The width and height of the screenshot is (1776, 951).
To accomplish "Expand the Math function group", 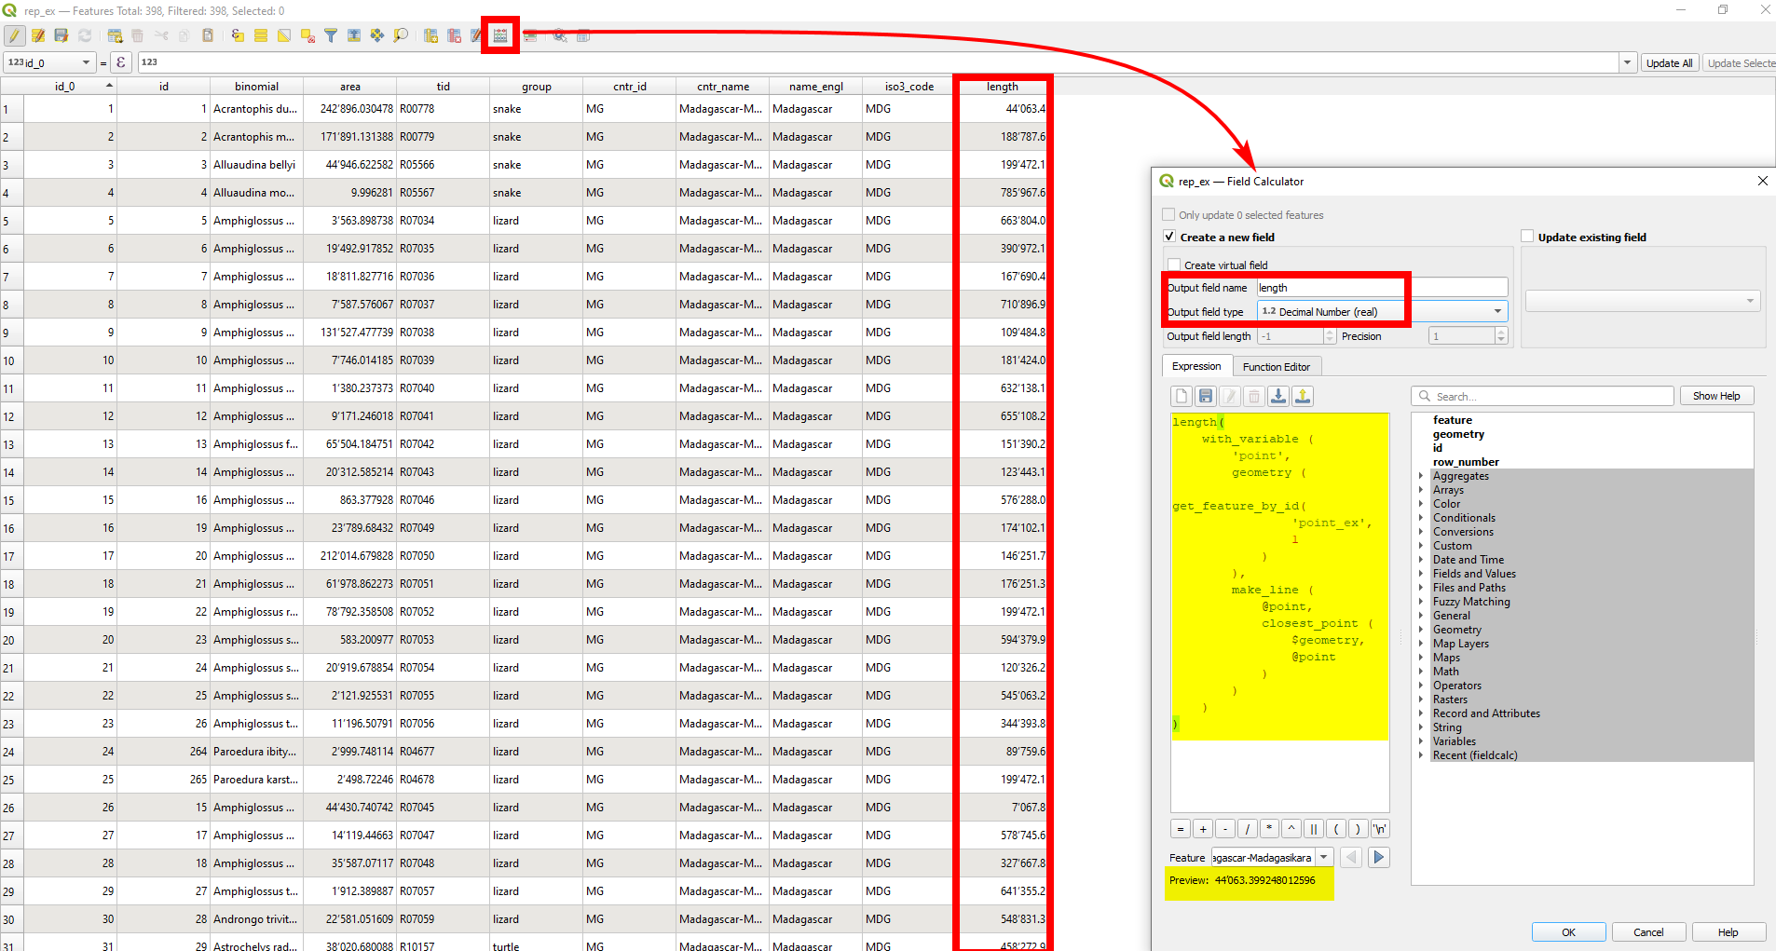I will (x=1421, y=672).
